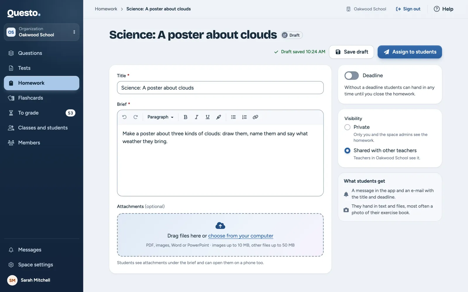Apply italic formatting in brief
468x292 pixels.
click(x=197, y=117)
